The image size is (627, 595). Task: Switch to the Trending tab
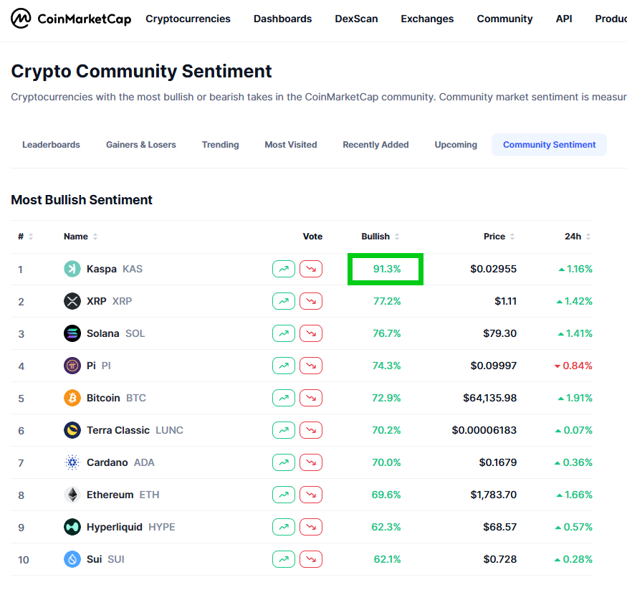(220, 145)
